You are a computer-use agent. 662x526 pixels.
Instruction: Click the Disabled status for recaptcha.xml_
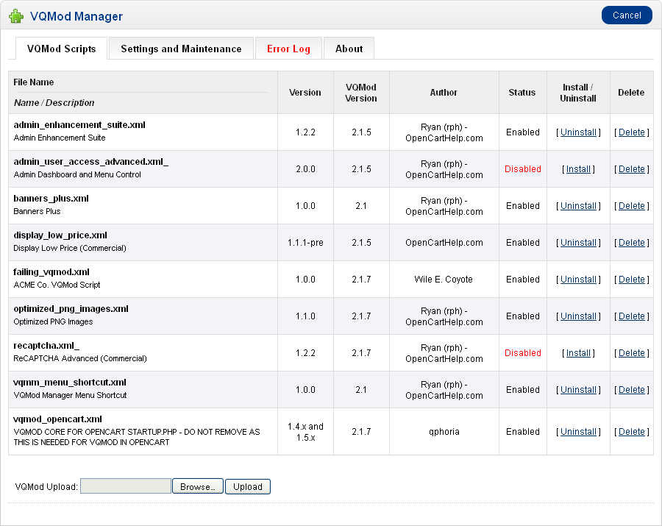[523, 352]
